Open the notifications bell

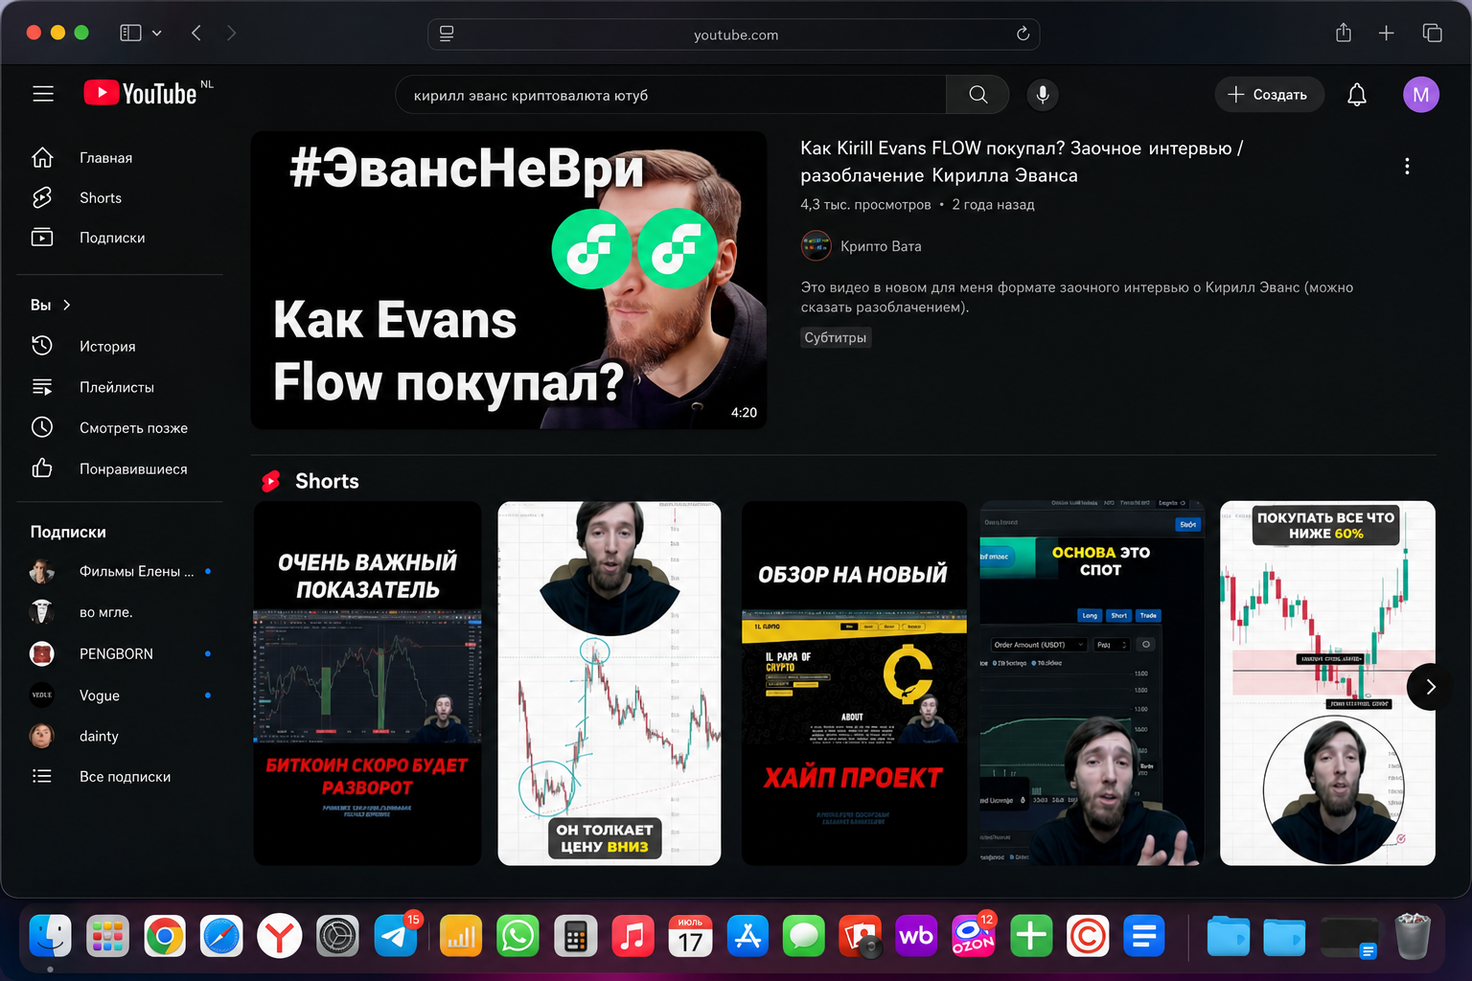[1357, 95]
